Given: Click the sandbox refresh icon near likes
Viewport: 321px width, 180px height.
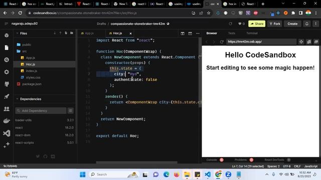Looking at the screenshot, I should click(x=231, y=23).
